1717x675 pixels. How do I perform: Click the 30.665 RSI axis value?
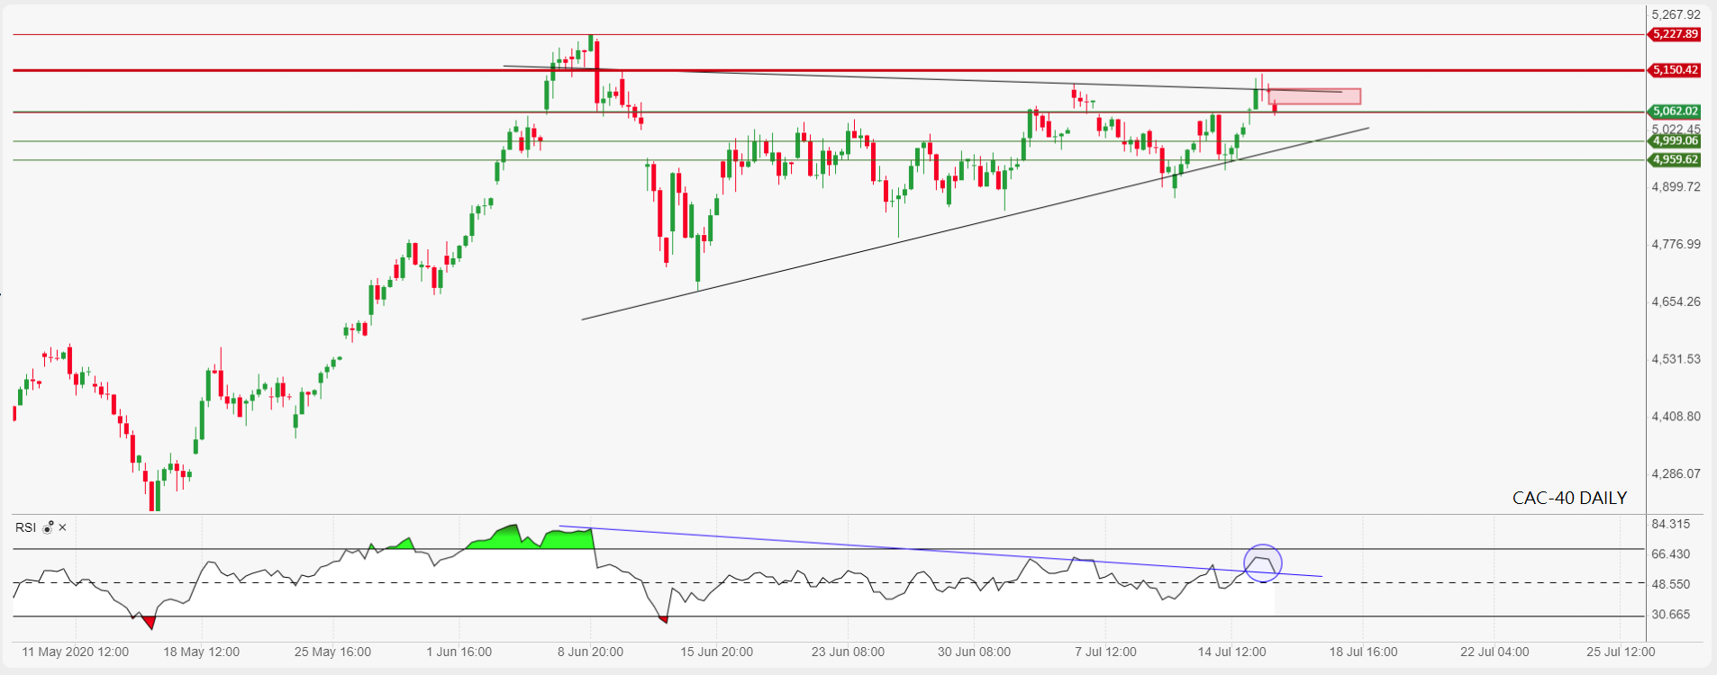point(1670,615)
